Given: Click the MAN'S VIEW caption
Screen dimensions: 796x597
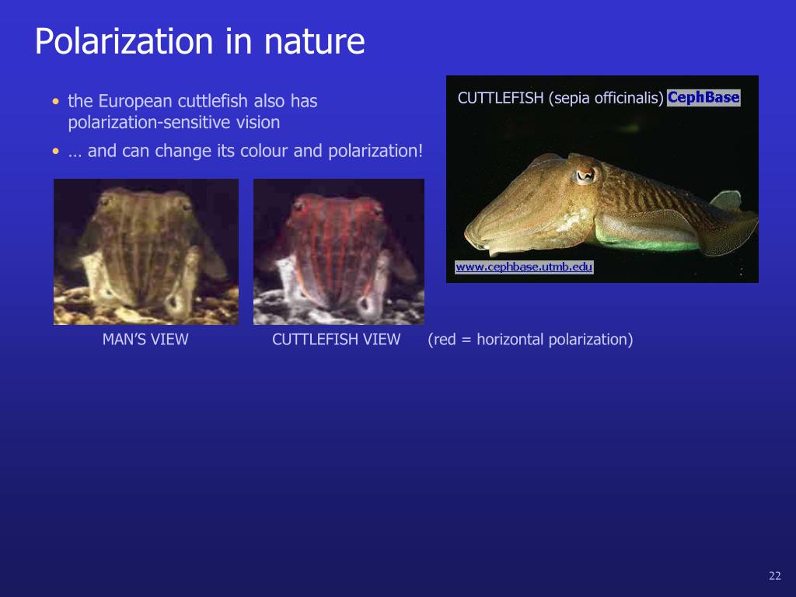Looking at the screenshot, I should pyautogui.click(x=145, y=339).
